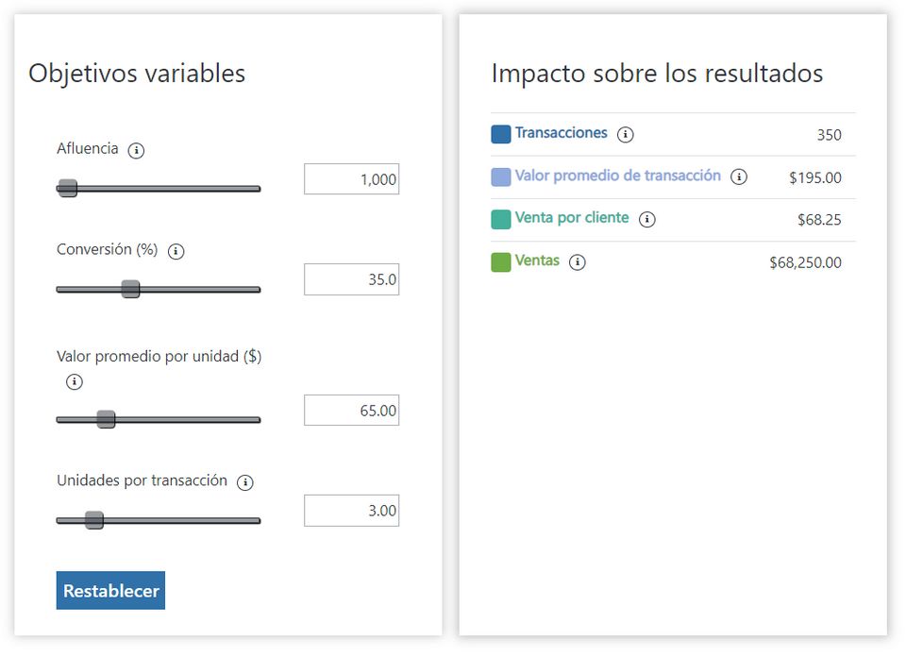This screenshot has height=656, width=906.
Task: Click the Conversión slider handle
Action: point(131,289)
